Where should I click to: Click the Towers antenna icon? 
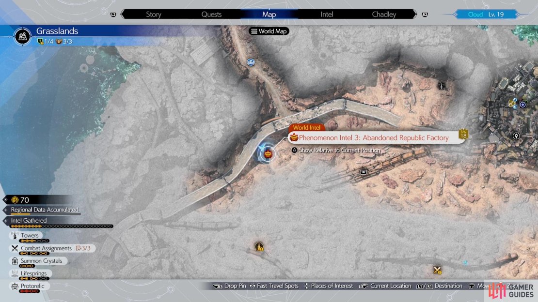15,236
